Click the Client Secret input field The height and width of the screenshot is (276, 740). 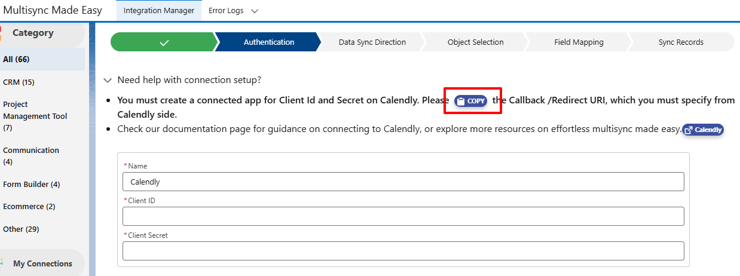point(403,251)
